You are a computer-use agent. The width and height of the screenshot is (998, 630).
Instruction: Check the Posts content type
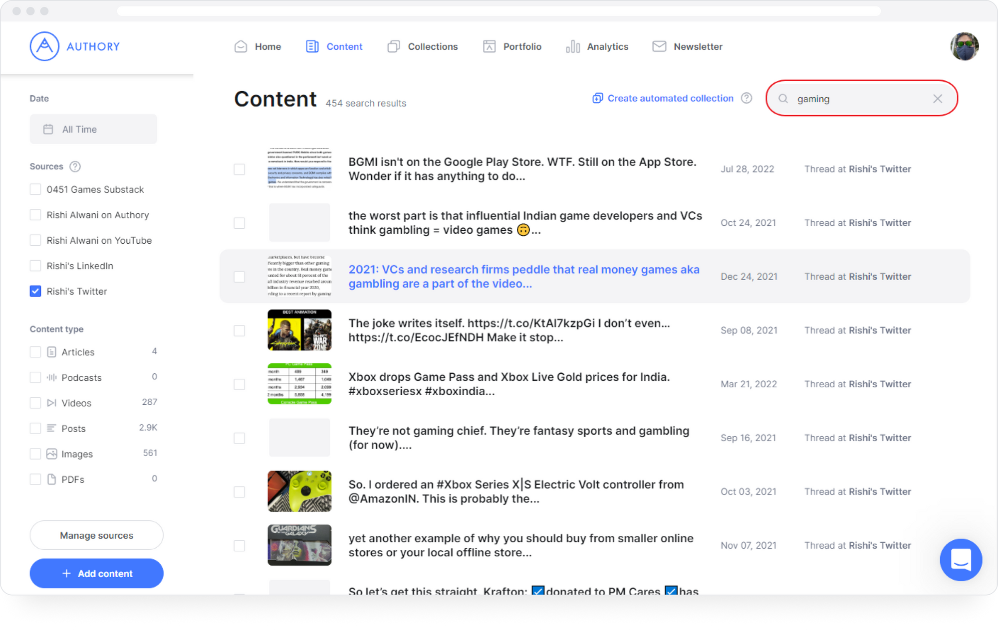[x=35, y=428]
